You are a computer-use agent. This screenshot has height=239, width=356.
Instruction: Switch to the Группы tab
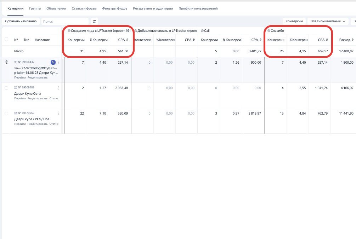pos(35,8)
